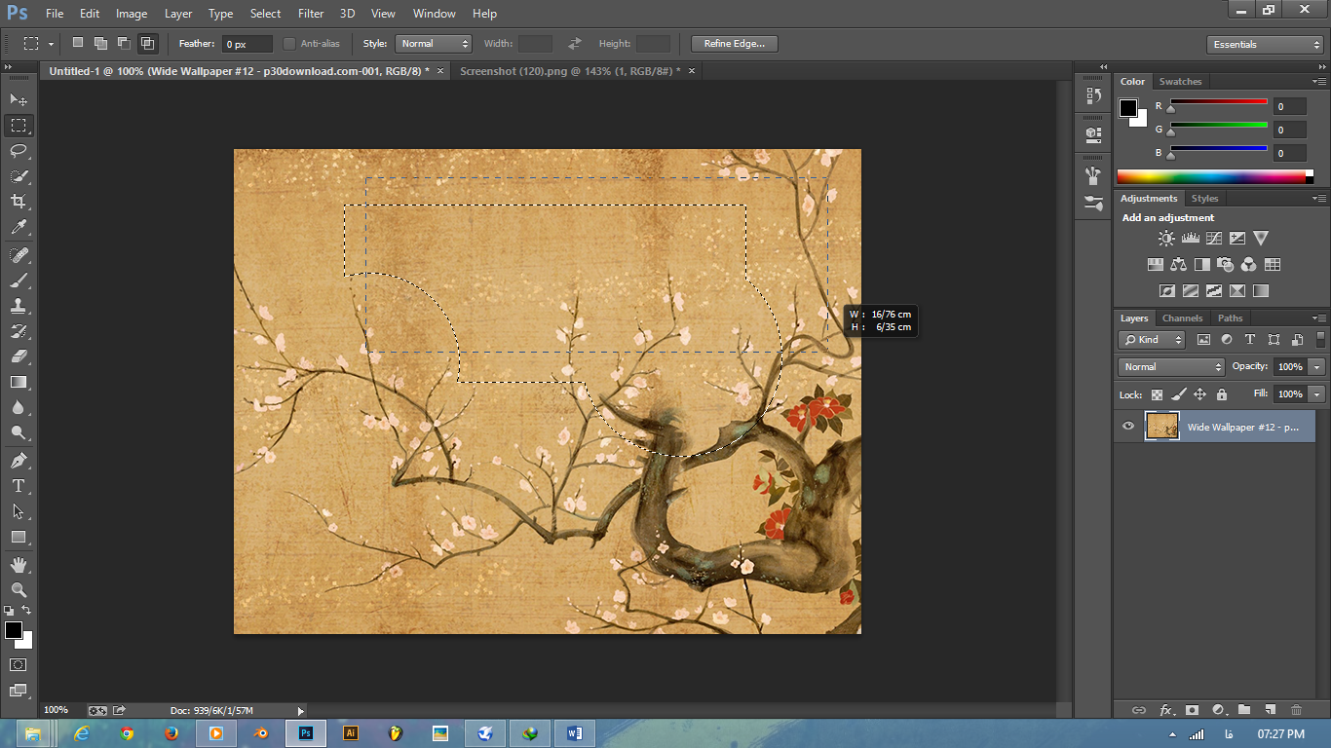Viewport: 1331px width, 748px height.
Task: Open Photoshop from the Windows taskbar
Action: [306, 733]
